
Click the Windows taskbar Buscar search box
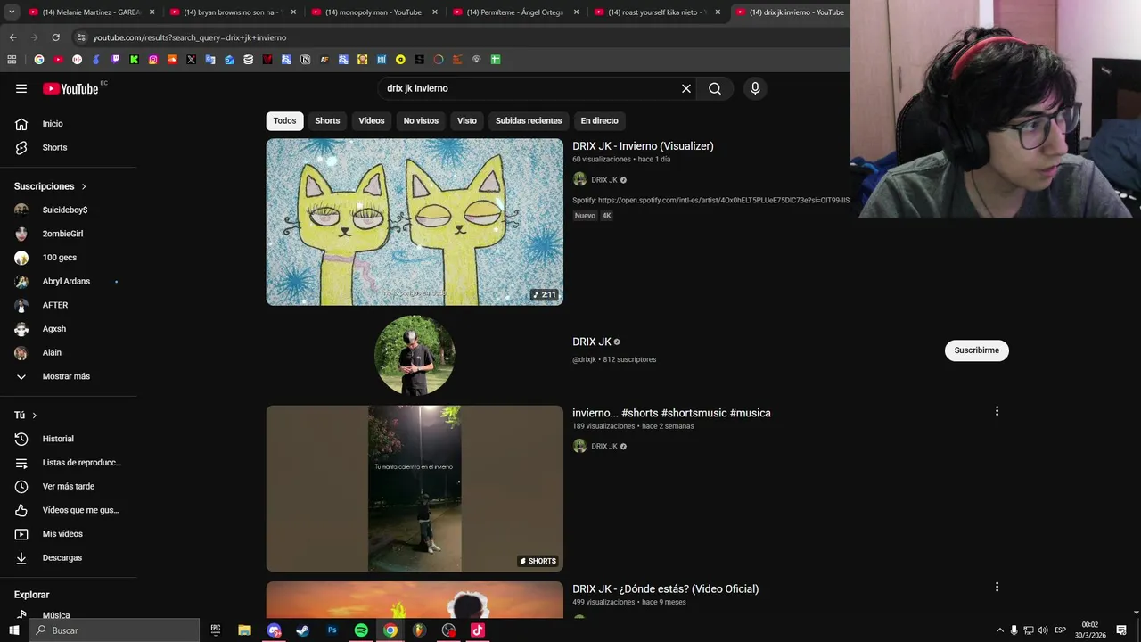click(x=114, y=630)
